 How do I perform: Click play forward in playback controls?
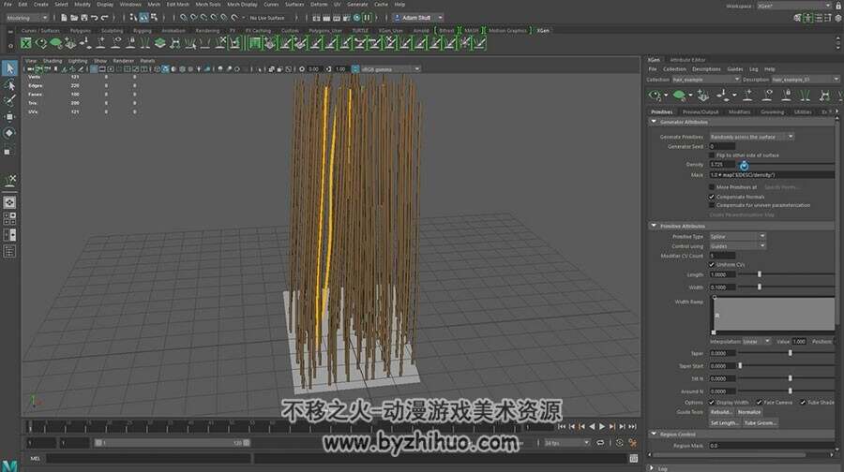[602, 426]
